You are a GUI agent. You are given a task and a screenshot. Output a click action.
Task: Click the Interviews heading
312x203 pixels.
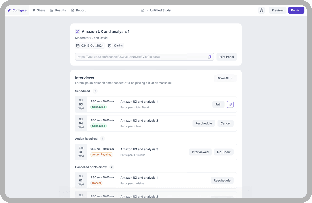click(85, 78)
